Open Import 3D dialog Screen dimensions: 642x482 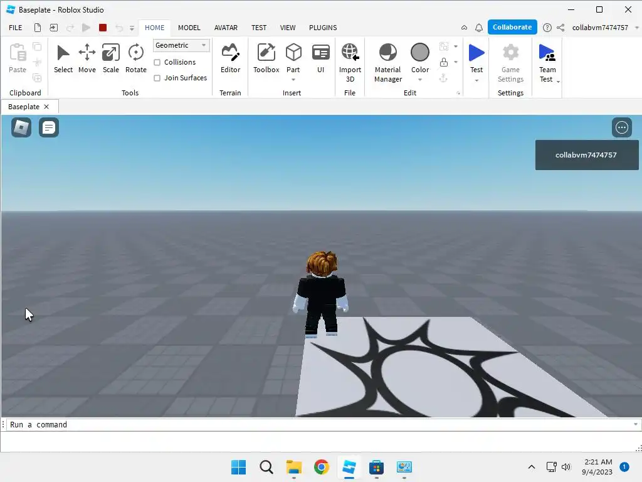pyautogui.click(x=350, y=63)
